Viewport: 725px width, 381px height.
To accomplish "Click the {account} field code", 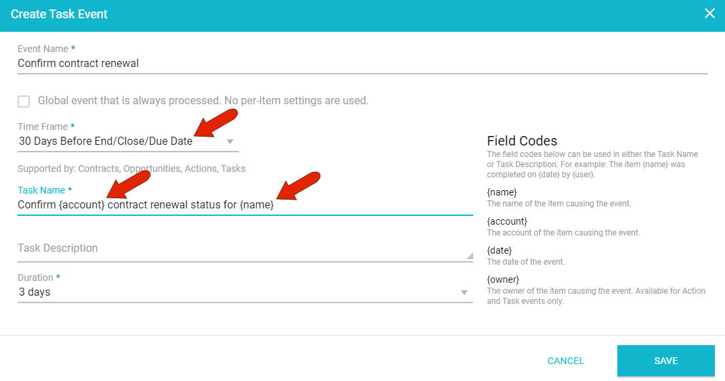I will [x=506, y=221].
